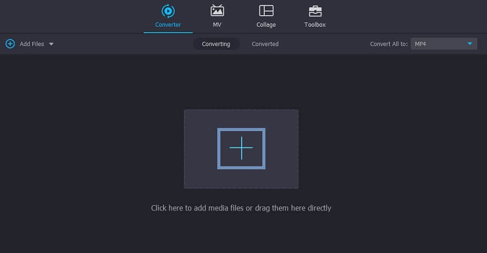Select the Collage layout icon
The height and width of the screenshot is (253, 487).
[x=266, y=11]
